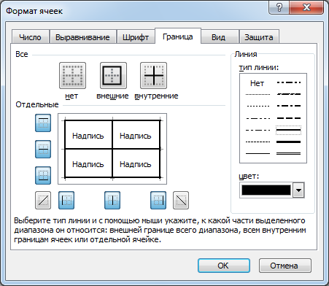Viewport: 329px width, 286px height.
Task: Toggle the diagonal-down border button
Action: point(181,201)
